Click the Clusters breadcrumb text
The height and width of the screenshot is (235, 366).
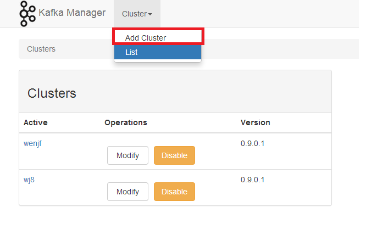(41, 49)
